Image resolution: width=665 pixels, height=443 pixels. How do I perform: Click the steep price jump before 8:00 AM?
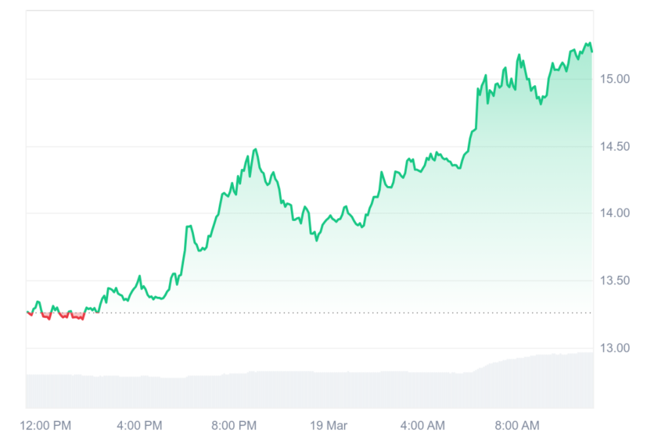click(x=476, y=110)
